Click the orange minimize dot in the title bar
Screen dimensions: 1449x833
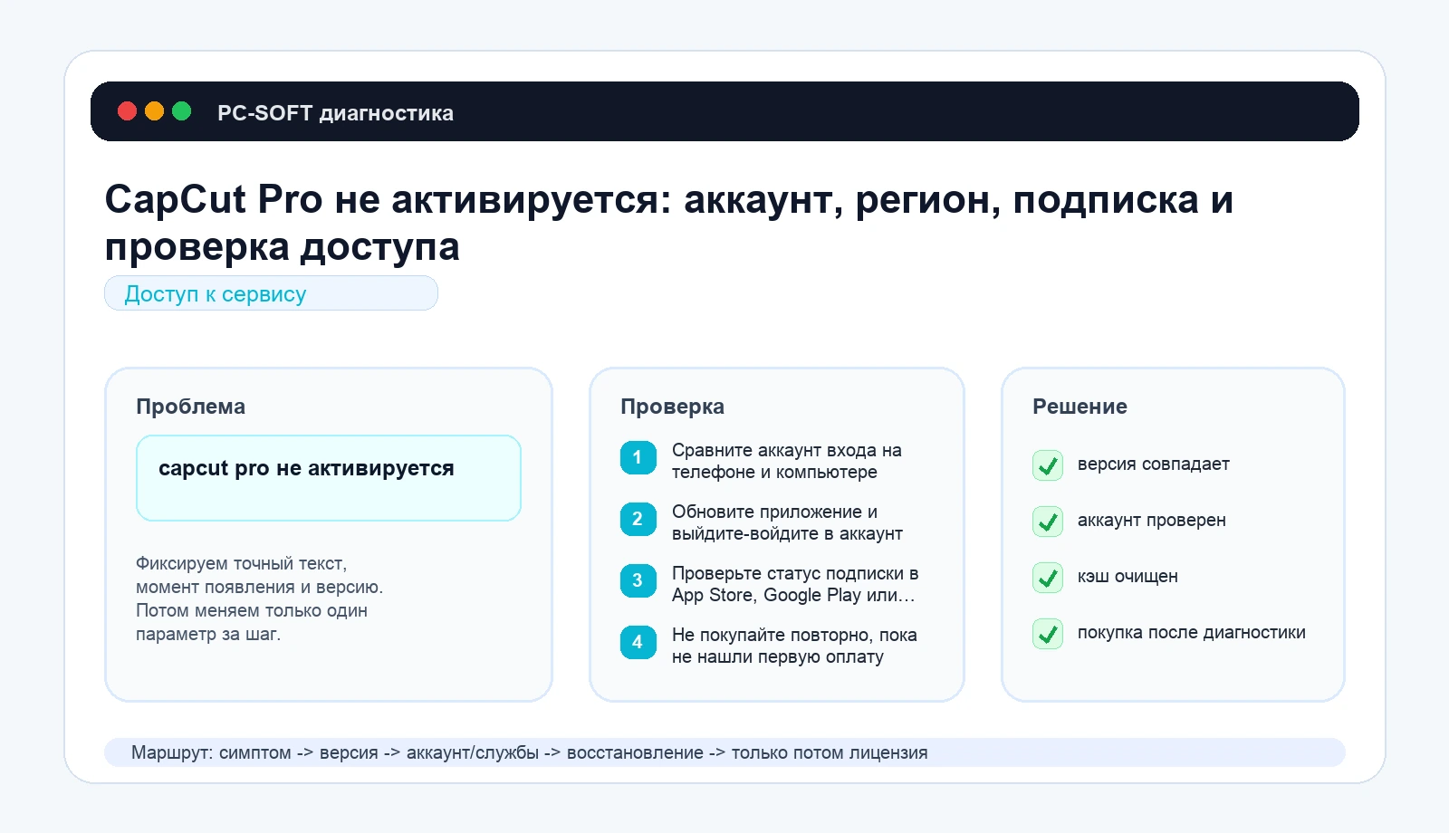(x=155, y=111)
